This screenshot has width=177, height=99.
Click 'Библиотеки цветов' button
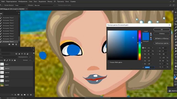162,43
